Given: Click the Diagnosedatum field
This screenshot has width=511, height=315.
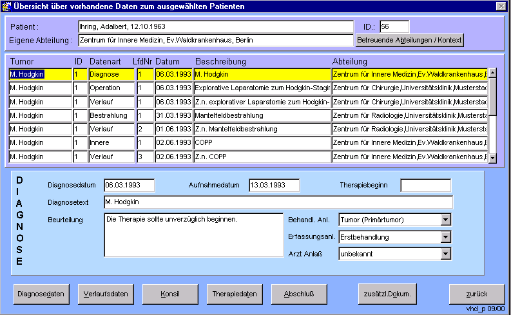Looking at the screenshot, I should click(130, 186).
